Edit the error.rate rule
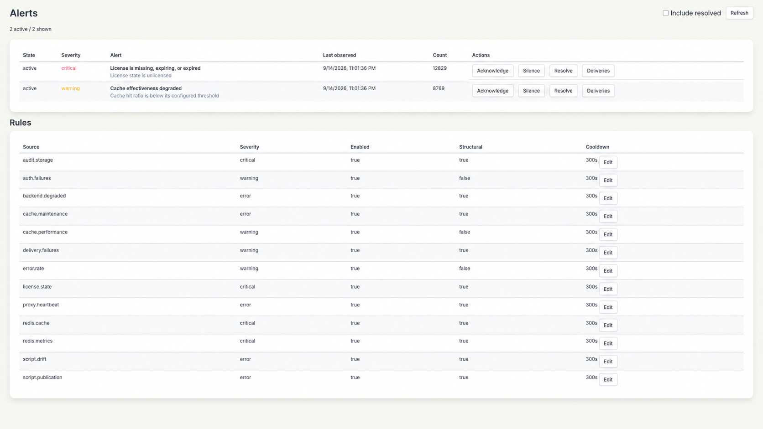This screenshot has height=429, width=763. [x=608, y=271]
